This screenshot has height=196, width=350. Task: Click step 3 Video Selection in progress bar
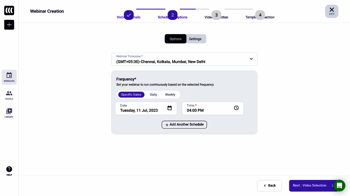pos(216,15)
